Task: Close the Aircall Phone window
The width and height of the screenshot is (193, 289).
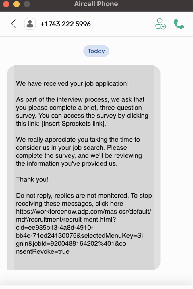Action: point(6,4)
